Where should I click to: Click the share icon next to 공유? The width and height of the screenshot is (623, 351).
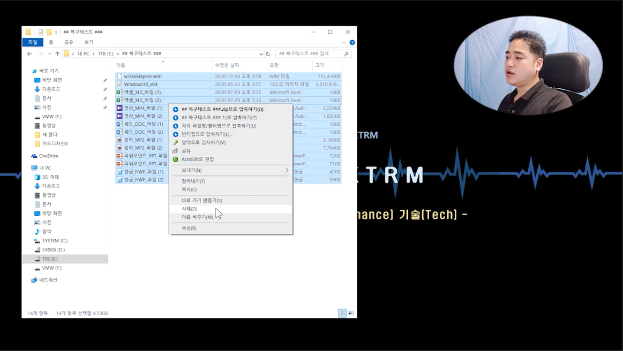click(175, 151)
